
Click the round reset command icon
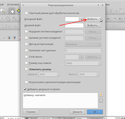(101, 101)
